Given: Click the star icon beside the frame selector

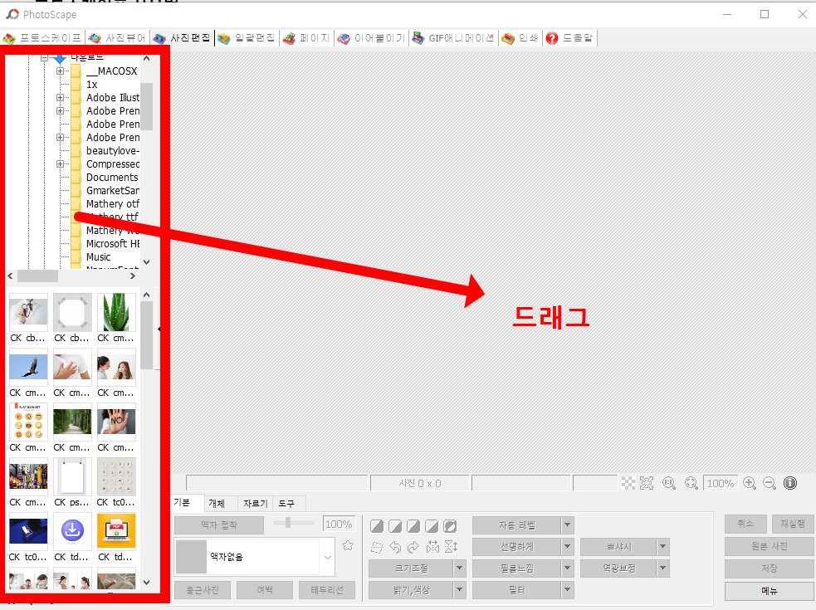Looking at the screenshot, I should [x=347, y=545].
